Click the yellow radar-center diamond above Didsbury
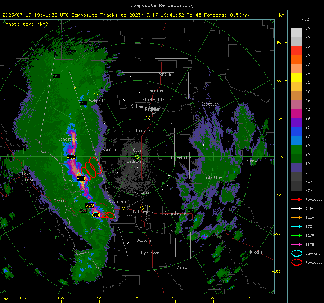The height and width of the screenshot is (303, 324). (x=137, y=157)
